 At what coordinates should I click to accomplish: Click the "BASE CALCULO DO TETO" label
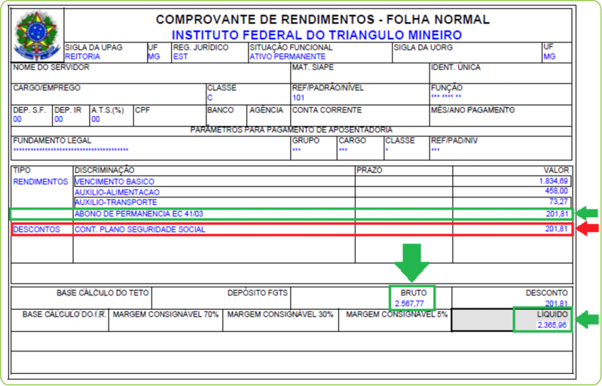(102, 293)
